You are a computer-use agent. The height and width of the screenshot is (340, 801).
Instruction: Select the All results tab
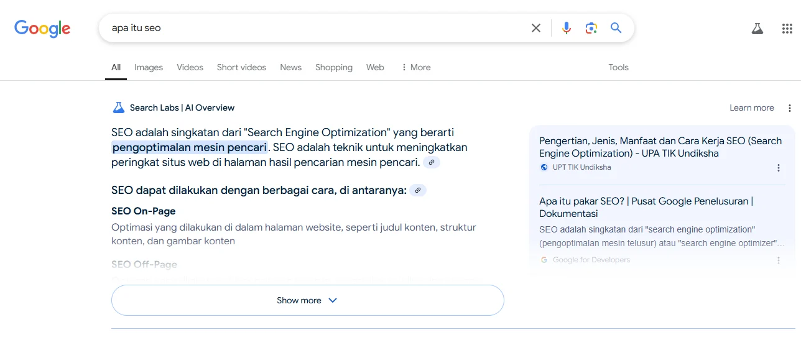point(116,67)
